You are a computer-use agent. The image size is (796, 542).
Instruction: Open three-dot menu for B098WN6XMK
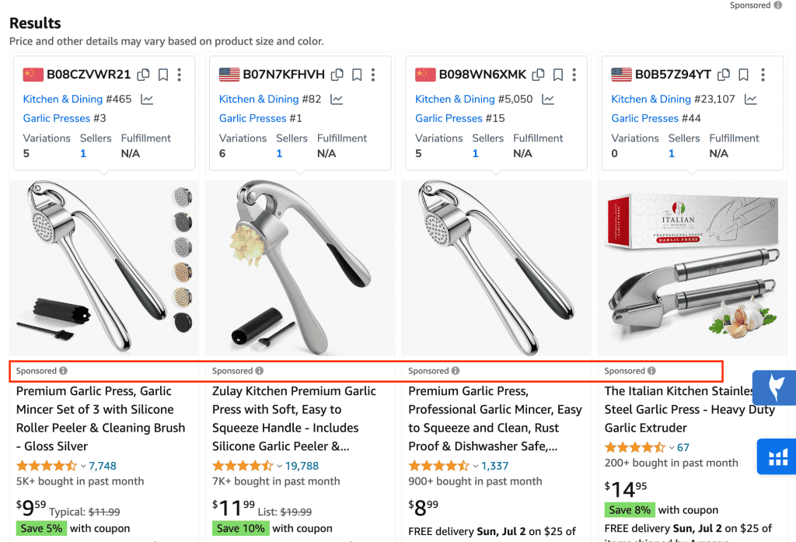[574, 75]
